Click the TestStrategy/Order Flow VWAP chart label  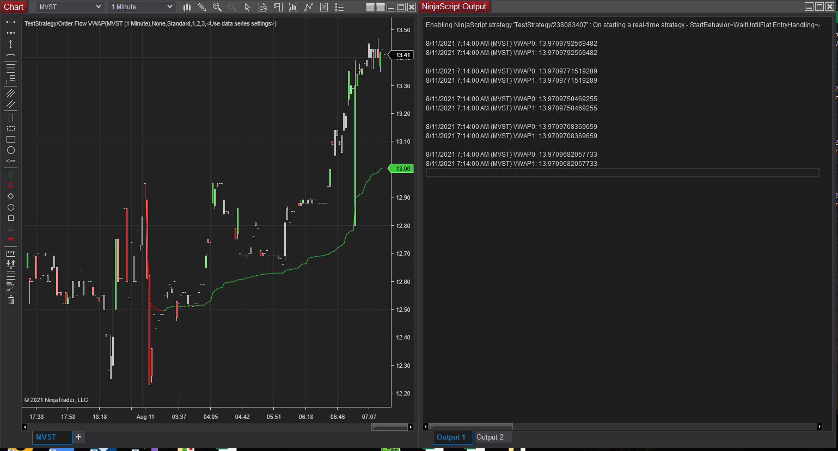point(150,23)
